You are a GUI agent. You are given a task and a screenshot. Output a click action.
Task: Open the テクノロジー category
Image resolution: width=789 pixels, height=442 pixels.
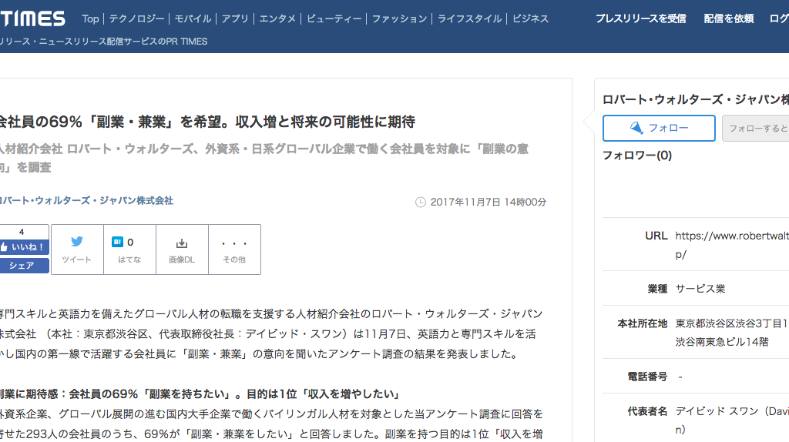click(x=136, y=18)
